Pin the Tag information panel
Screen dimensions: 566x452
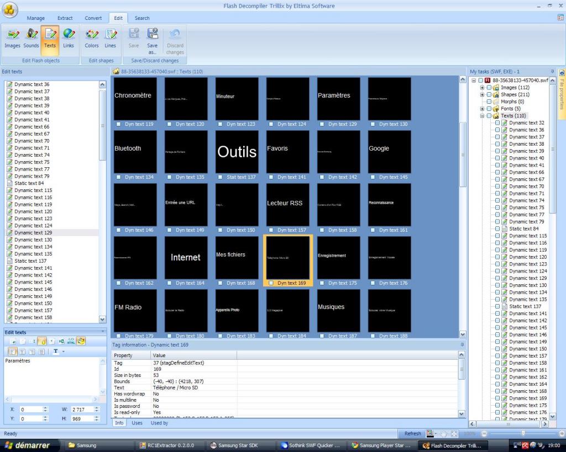pyautogui.click(x=462, y=345)
